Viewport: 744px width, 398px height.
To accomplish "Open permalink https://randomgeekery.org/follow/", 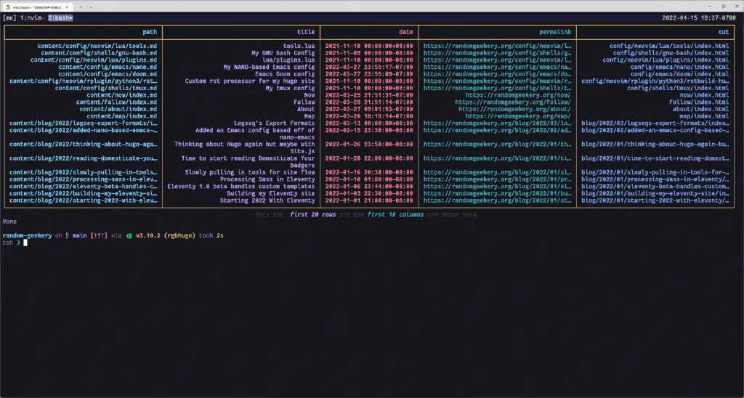I will 513,102.
